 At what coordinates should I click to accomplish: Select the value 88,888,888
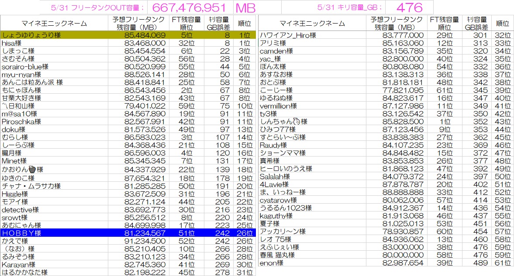click(403, 192)
